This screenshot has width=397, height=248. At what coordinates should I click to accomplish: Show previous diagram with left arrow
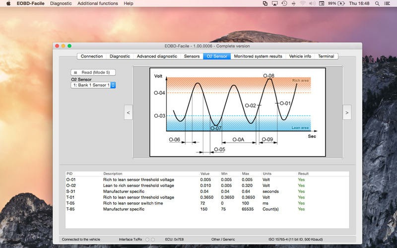128,113
